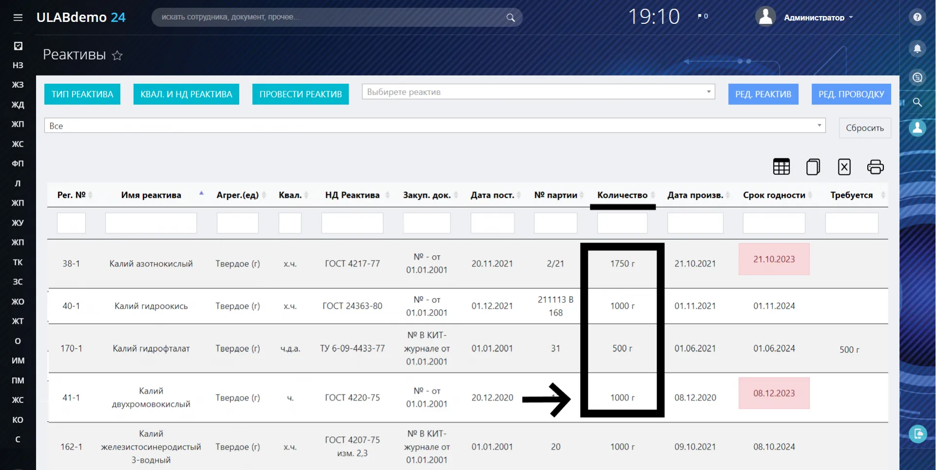This screenshot has width=936, height=470.
Task: Copy table data with copy icon
Action: [813, 167]
